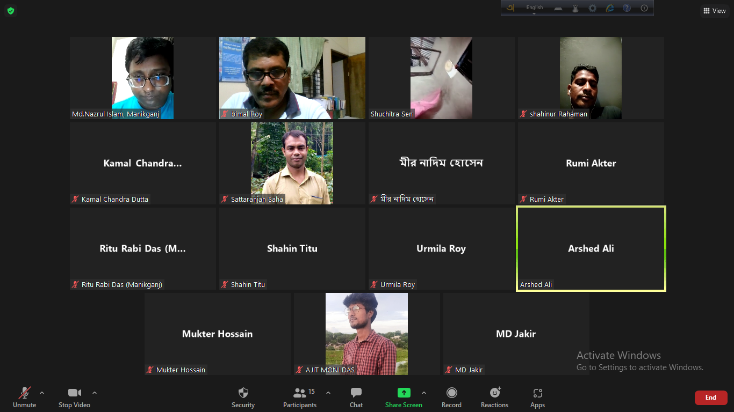734x412 pixels.
Task: Select the Kamal Chandra Dutta tile
Action: click(142, 163)
